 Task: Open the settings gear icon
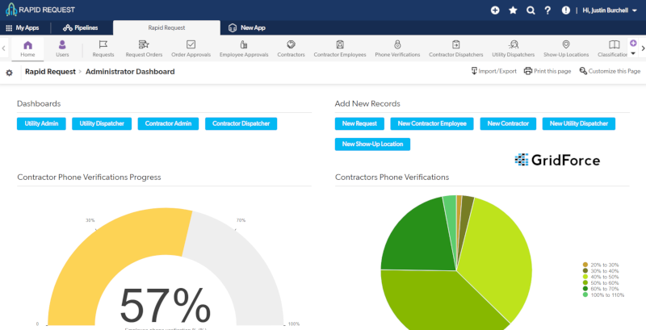(9, 73)
